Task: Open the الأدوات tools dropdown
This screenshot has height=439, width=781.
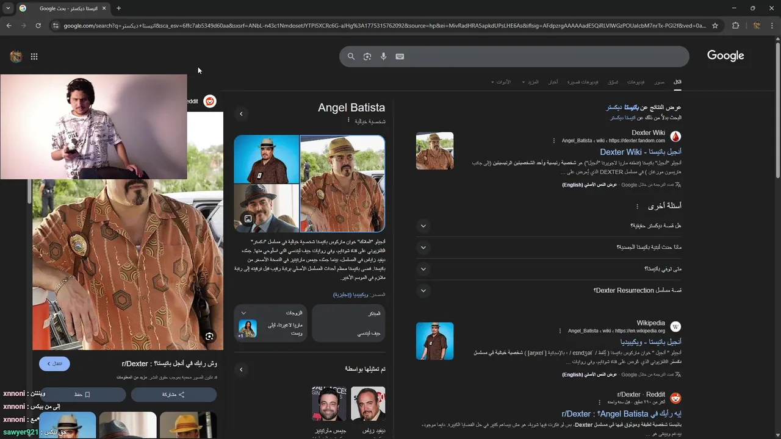Action: pos(500,82)
